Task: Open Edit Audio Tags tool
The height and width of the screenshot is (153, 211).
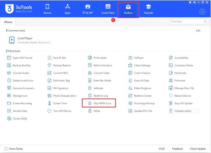Action: click(59, 80)
